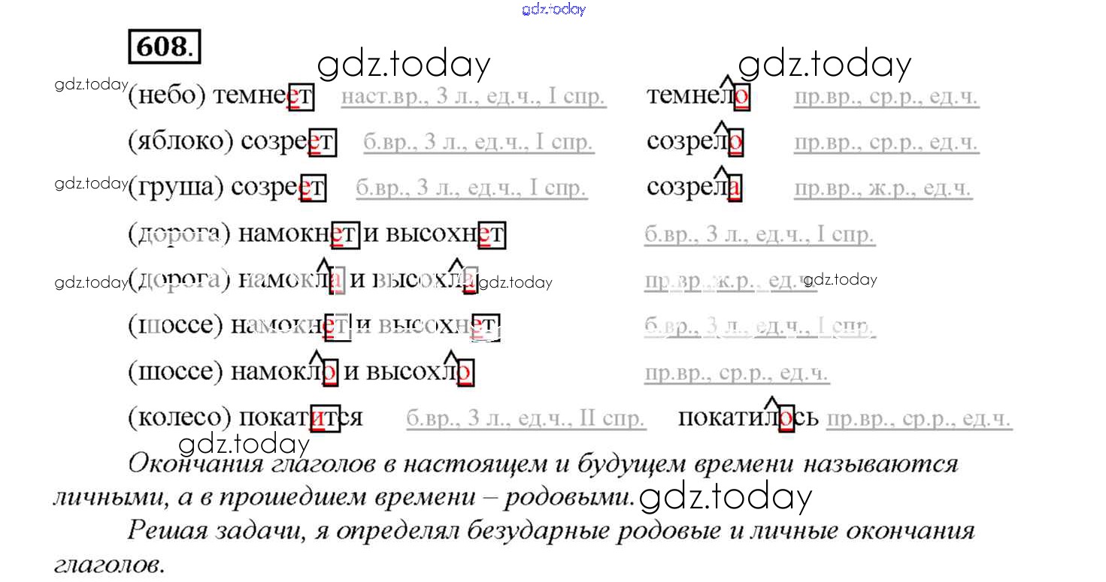Click the boxed red ending in темнело
Image resolution: width=1106 pixels, height=582 pixels.
click(x=742, y=97)
